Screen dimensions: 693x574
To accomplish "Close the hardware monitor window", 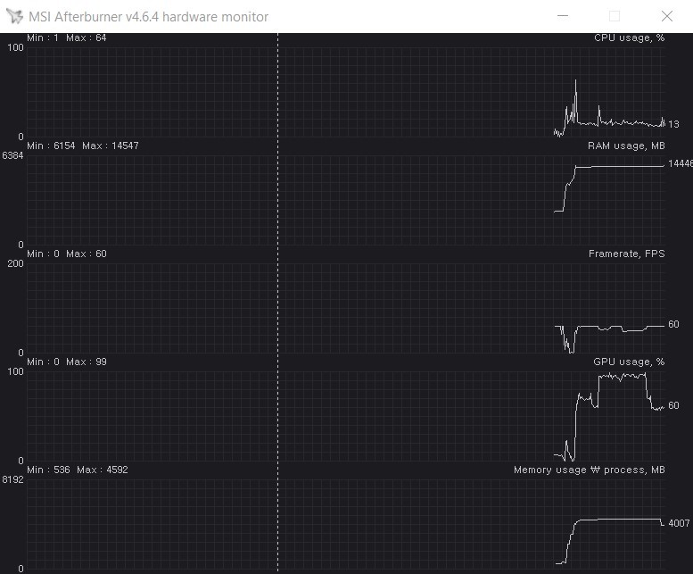I will [x=667, y=16].
